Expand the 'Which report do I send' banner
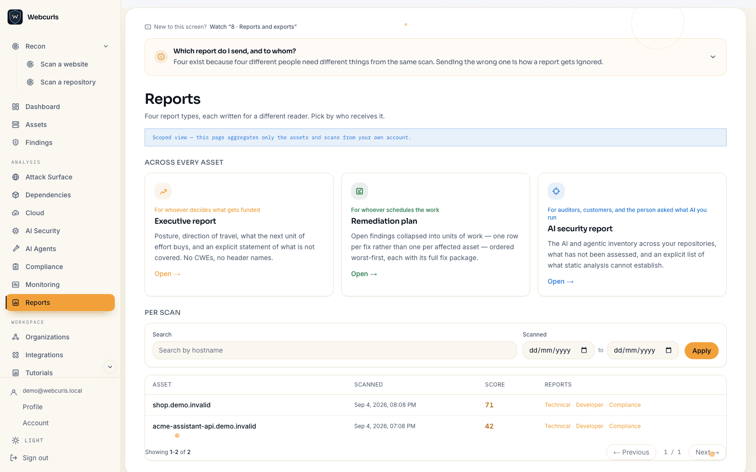The height and width of the screenshot is (472, 756). [713, 57]
